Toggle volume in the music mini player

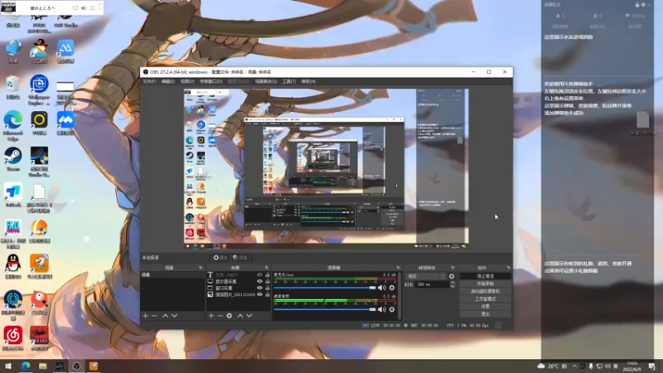84,8
